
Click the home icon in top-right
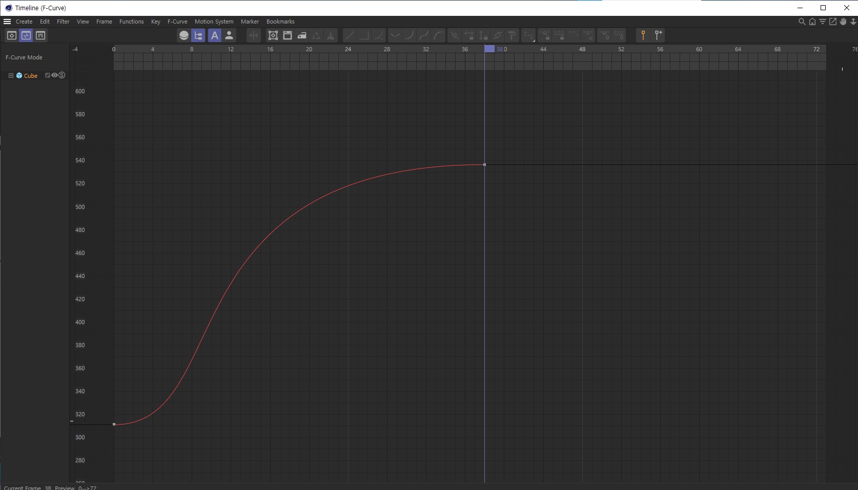tap(812, 22)
